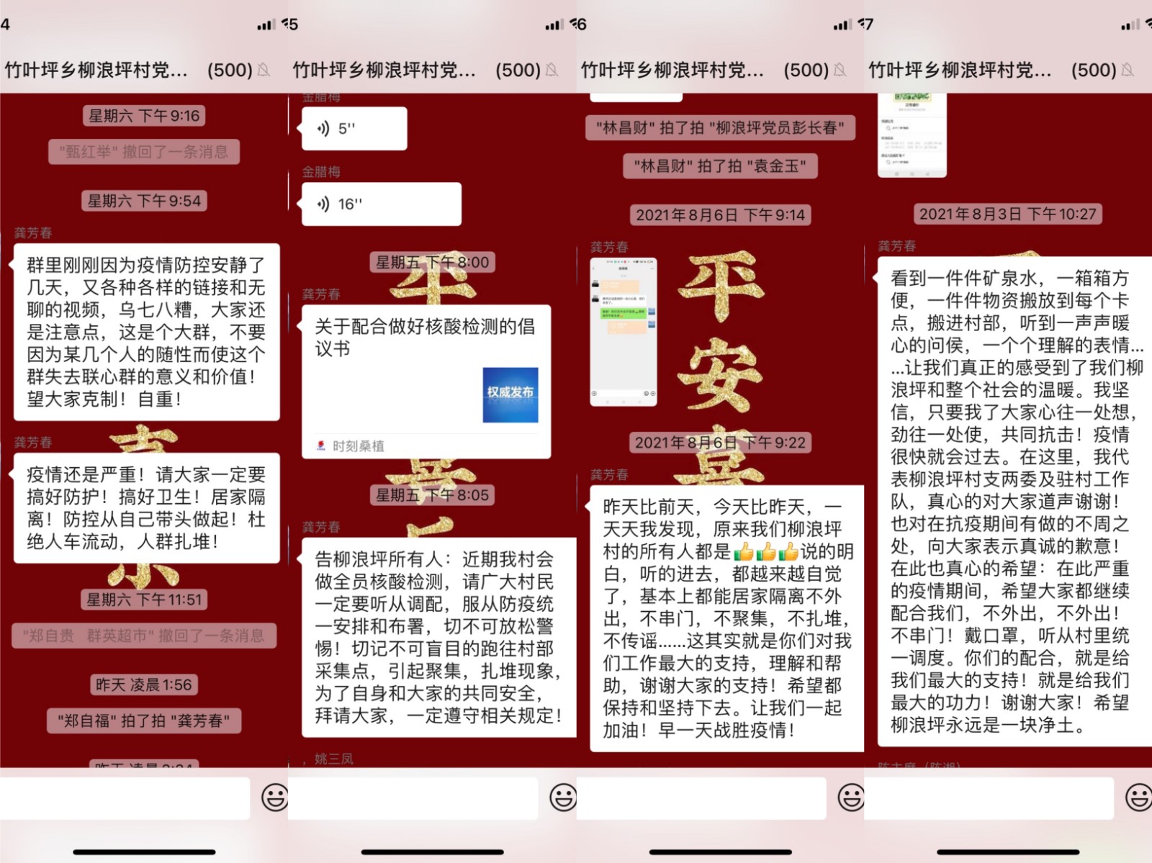Play the 5'' voice message from 金腊梅
Screen dimensions: 1152x863
(x=354, y=129)
